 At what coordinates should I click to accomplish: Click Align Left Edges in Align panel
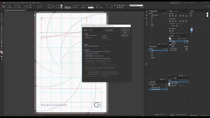coord(170,16)
